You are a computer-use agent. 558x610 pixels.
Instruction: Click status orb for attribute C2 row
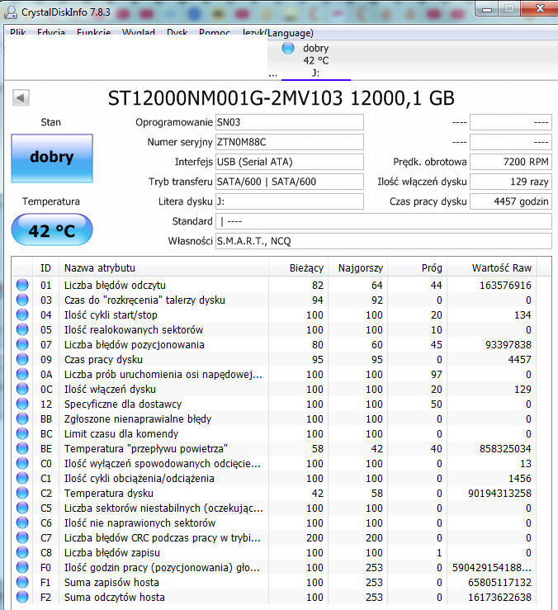click(22, 494)
